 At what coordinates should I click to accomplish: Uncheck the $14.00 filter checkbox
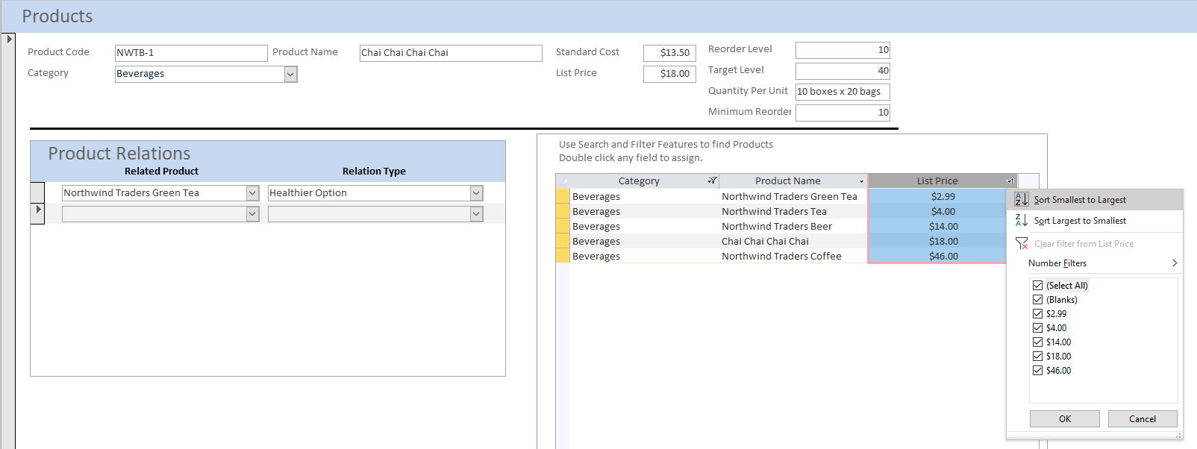click(1037, 342)
